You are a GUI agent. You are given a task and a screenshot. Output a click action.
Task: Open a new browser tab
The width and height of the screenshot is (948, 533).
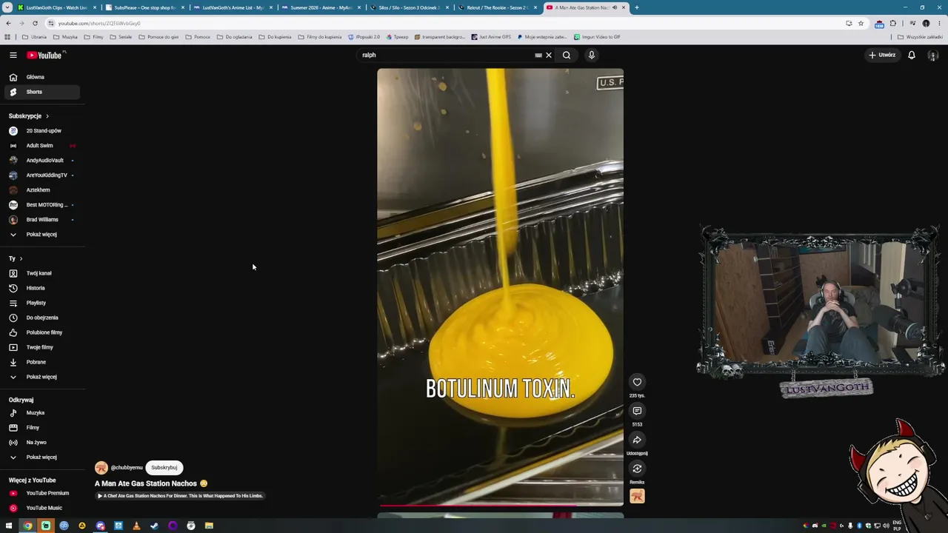(637, 7)
